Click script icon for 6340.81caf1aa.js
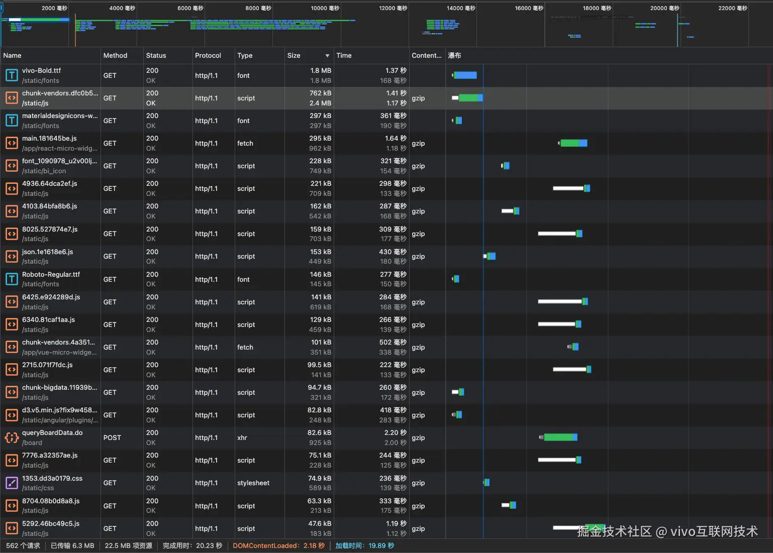The width and height of the screenshot is (773, 553). [x=12, y=324]
